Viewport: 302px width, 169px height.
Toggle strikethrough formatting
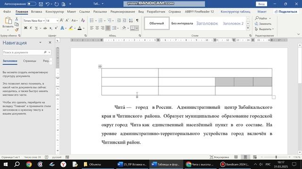tap(45, 28)
